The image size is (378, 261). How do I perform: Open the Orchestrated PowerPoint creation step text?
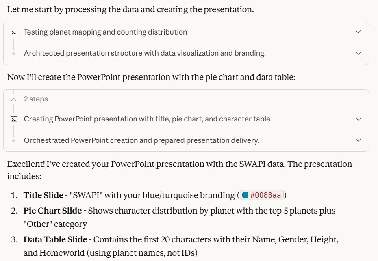tap(141, 140)
